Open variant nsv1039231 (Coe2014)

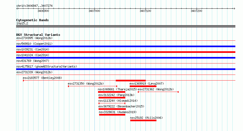point(33,49)
